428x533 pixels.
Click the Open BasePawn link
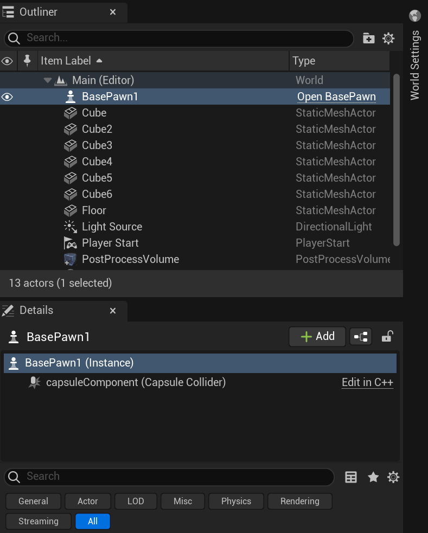point(335,97)
